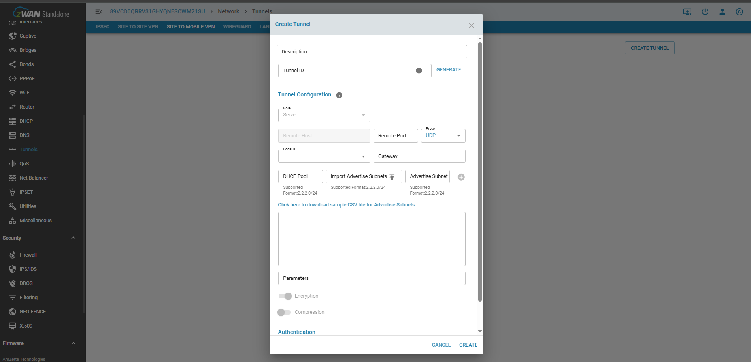Click the Tunnel ID info icon
The image size is (751, 362).
tap(419, 71)
